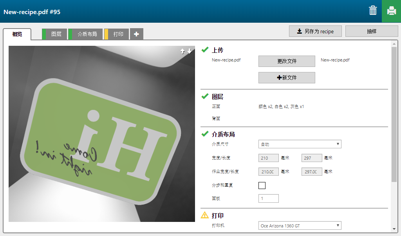Image resolution: width=401 pixels, height=236 pixels.
Task: Click the scrollbar up arrow
Action: pyautogui.click(x=394, y=44)
